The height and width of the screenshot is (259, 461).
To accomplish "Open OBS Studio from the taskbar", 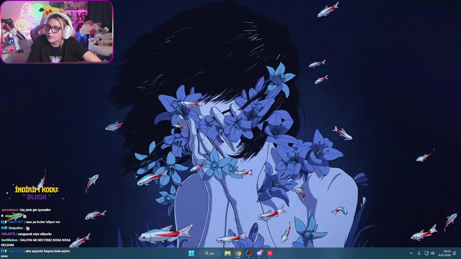I will pyautogui.click(x=249, y=253).
